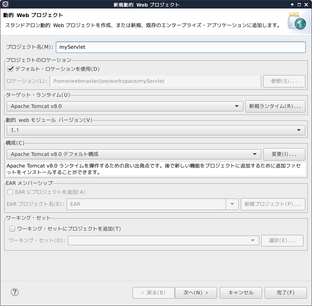Click the location path field

[155, 81]
